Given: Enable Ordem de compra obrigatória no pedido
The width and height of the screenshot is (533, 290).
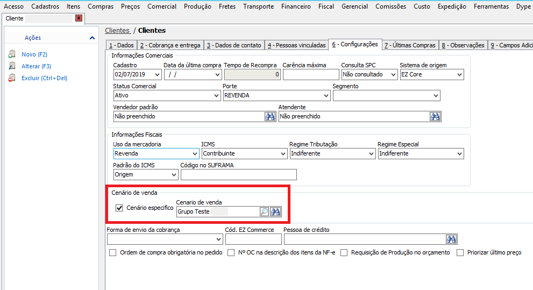Looking at the screenshot, I should (x=112, y=252).
